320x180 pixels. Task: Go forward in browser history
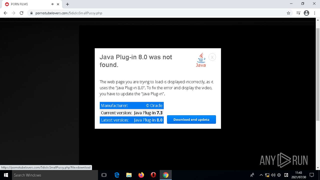click(13, 13)
